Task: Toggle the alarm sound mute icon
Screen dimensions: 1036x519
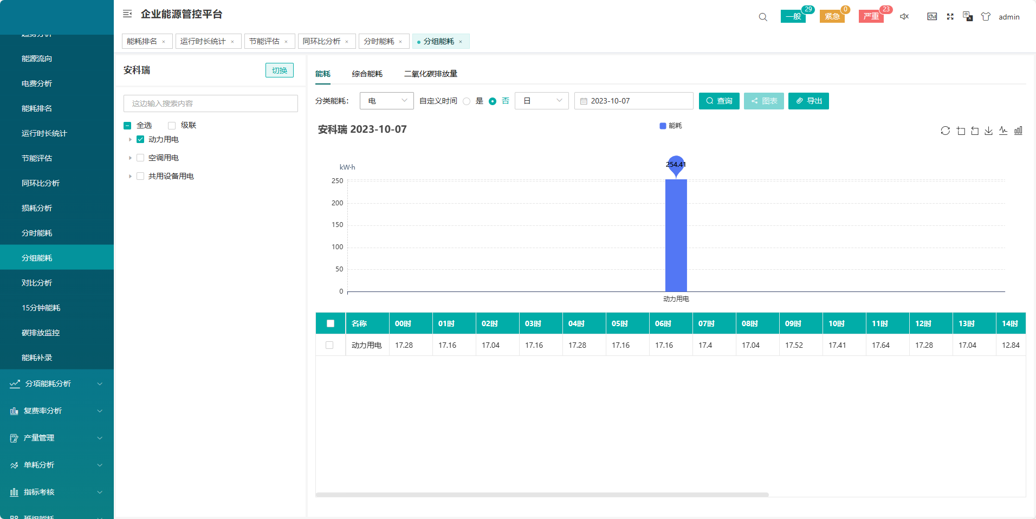Action: pos(904,17)
